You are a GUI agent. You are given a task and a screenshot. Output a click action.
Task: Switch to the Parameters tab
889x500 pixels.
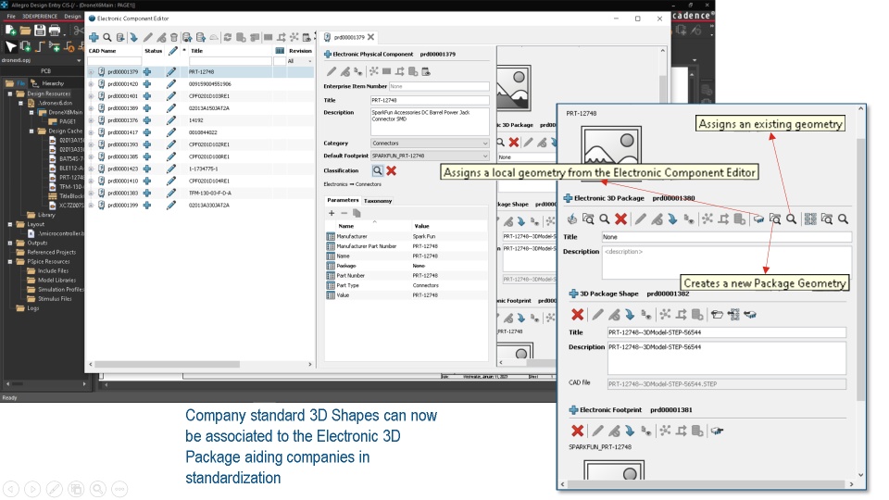pos(343,200)
